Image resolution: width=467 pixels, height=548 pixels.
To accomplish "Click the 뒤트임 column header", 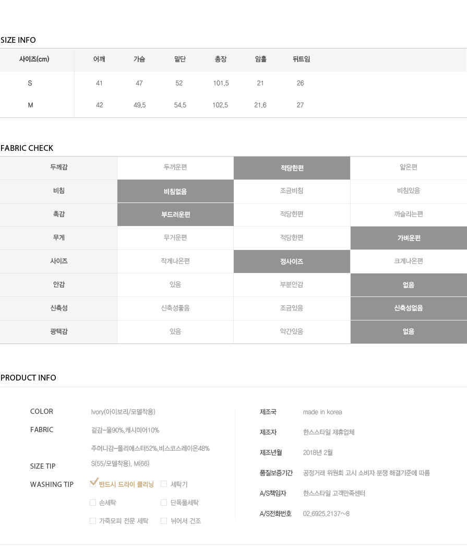I will coord(302,59).
